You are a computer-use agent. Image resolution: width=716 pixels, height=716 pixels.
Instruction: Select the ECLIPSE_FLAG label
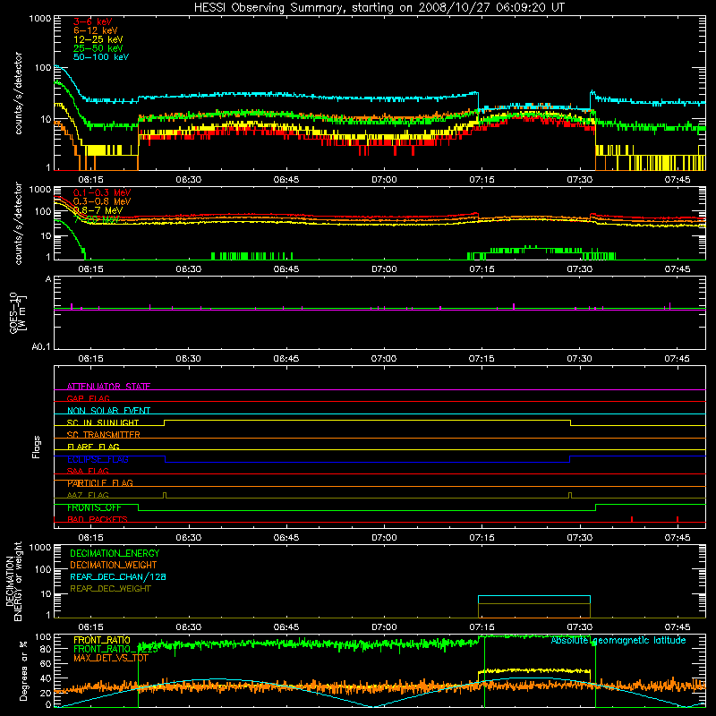(98, 459)
